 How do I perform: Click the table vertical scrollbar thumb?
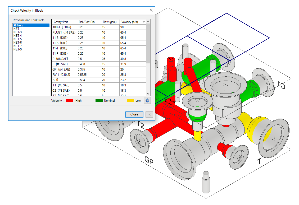tap(148, 43)
